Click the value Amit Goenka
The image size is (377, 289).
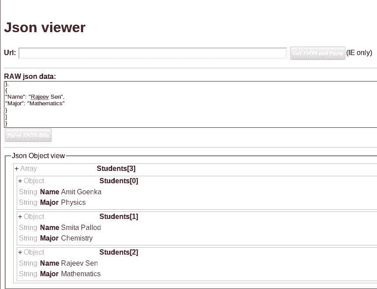[x=81, y=192]
